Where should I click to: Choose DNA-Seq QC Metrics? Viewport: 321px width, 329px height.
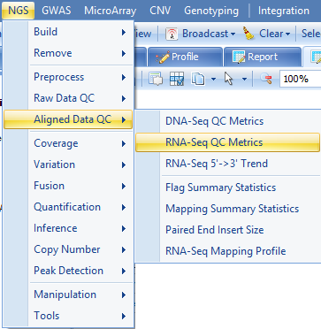(227, 121)
